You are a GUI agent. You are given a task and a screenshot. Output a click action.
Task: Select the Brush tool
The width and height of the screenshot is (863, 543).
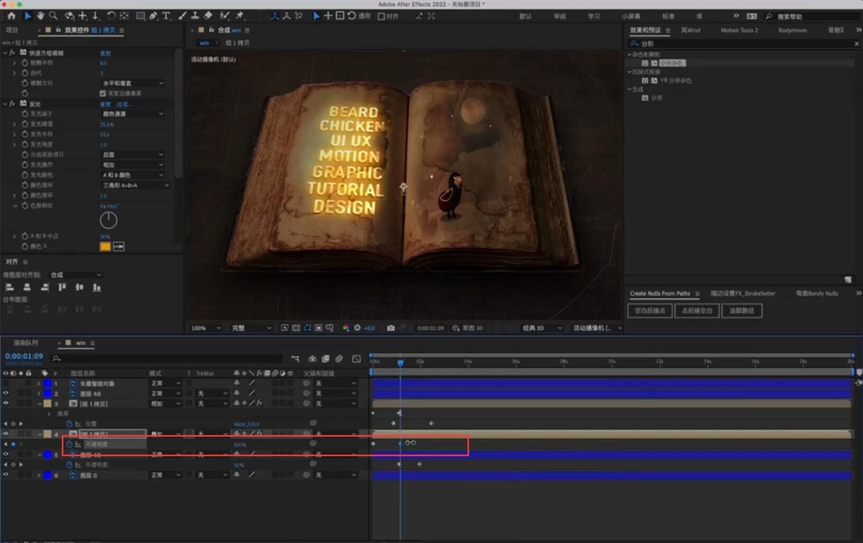[x=182, y=16]
